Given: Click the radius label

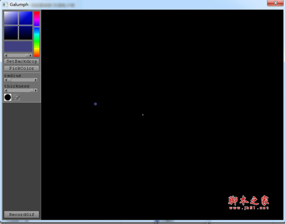Looking at the screenshot, I should click(x=13, y=75).
